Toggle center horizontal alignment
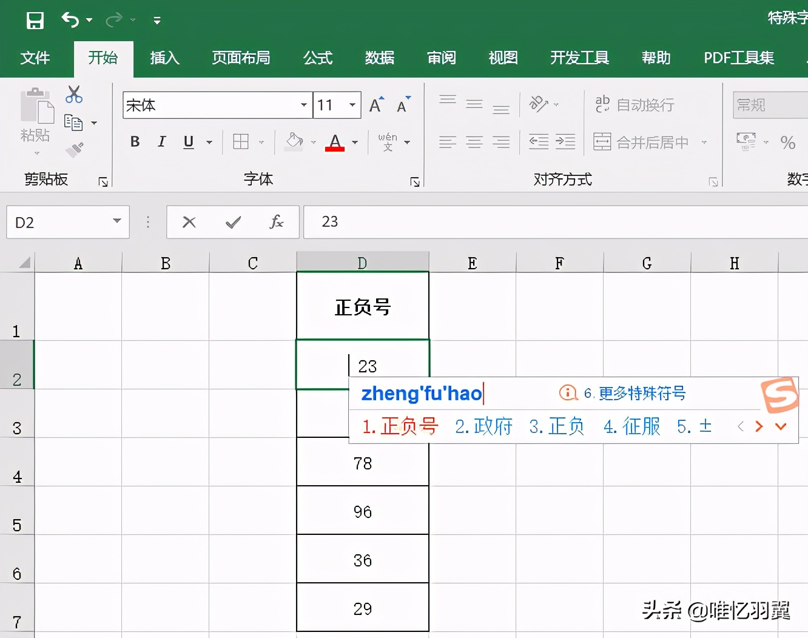This screenshot has width=808, height=638. coord(474,142)
